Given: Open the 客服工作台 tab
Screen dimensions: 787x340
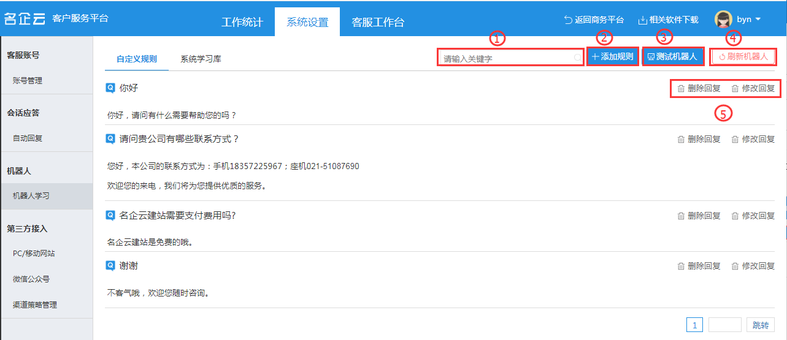Looking at the screenshot, I should tap(378, 23).
